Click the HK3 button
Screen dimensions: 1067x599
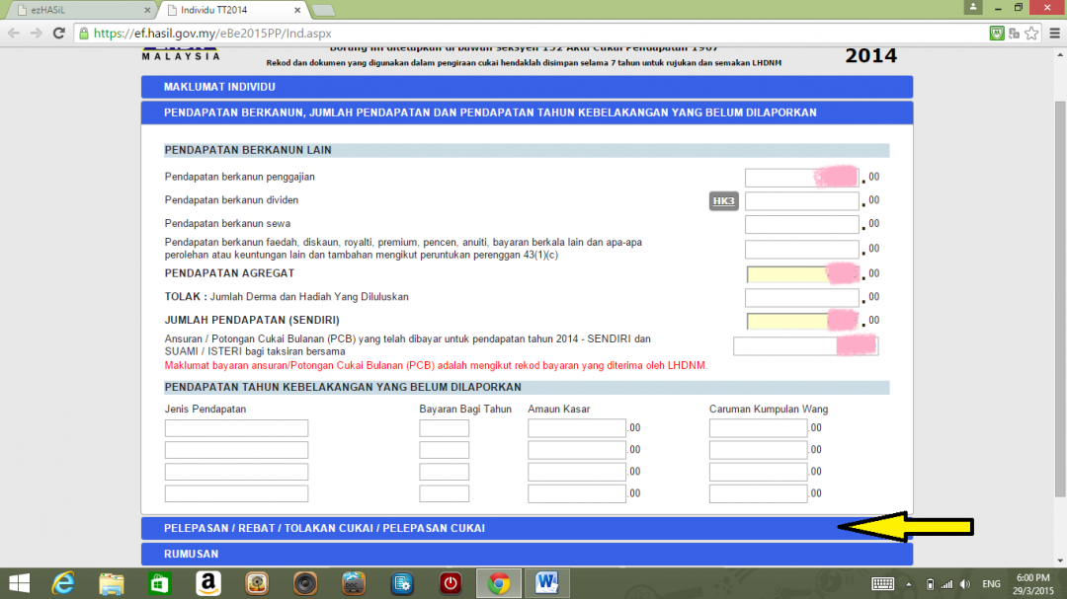(723, 200)
